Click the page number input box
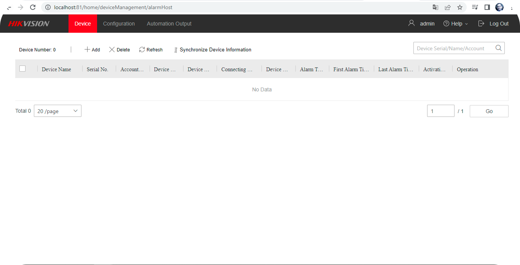The width and height of the screenshot is (520, 265). 440,111
